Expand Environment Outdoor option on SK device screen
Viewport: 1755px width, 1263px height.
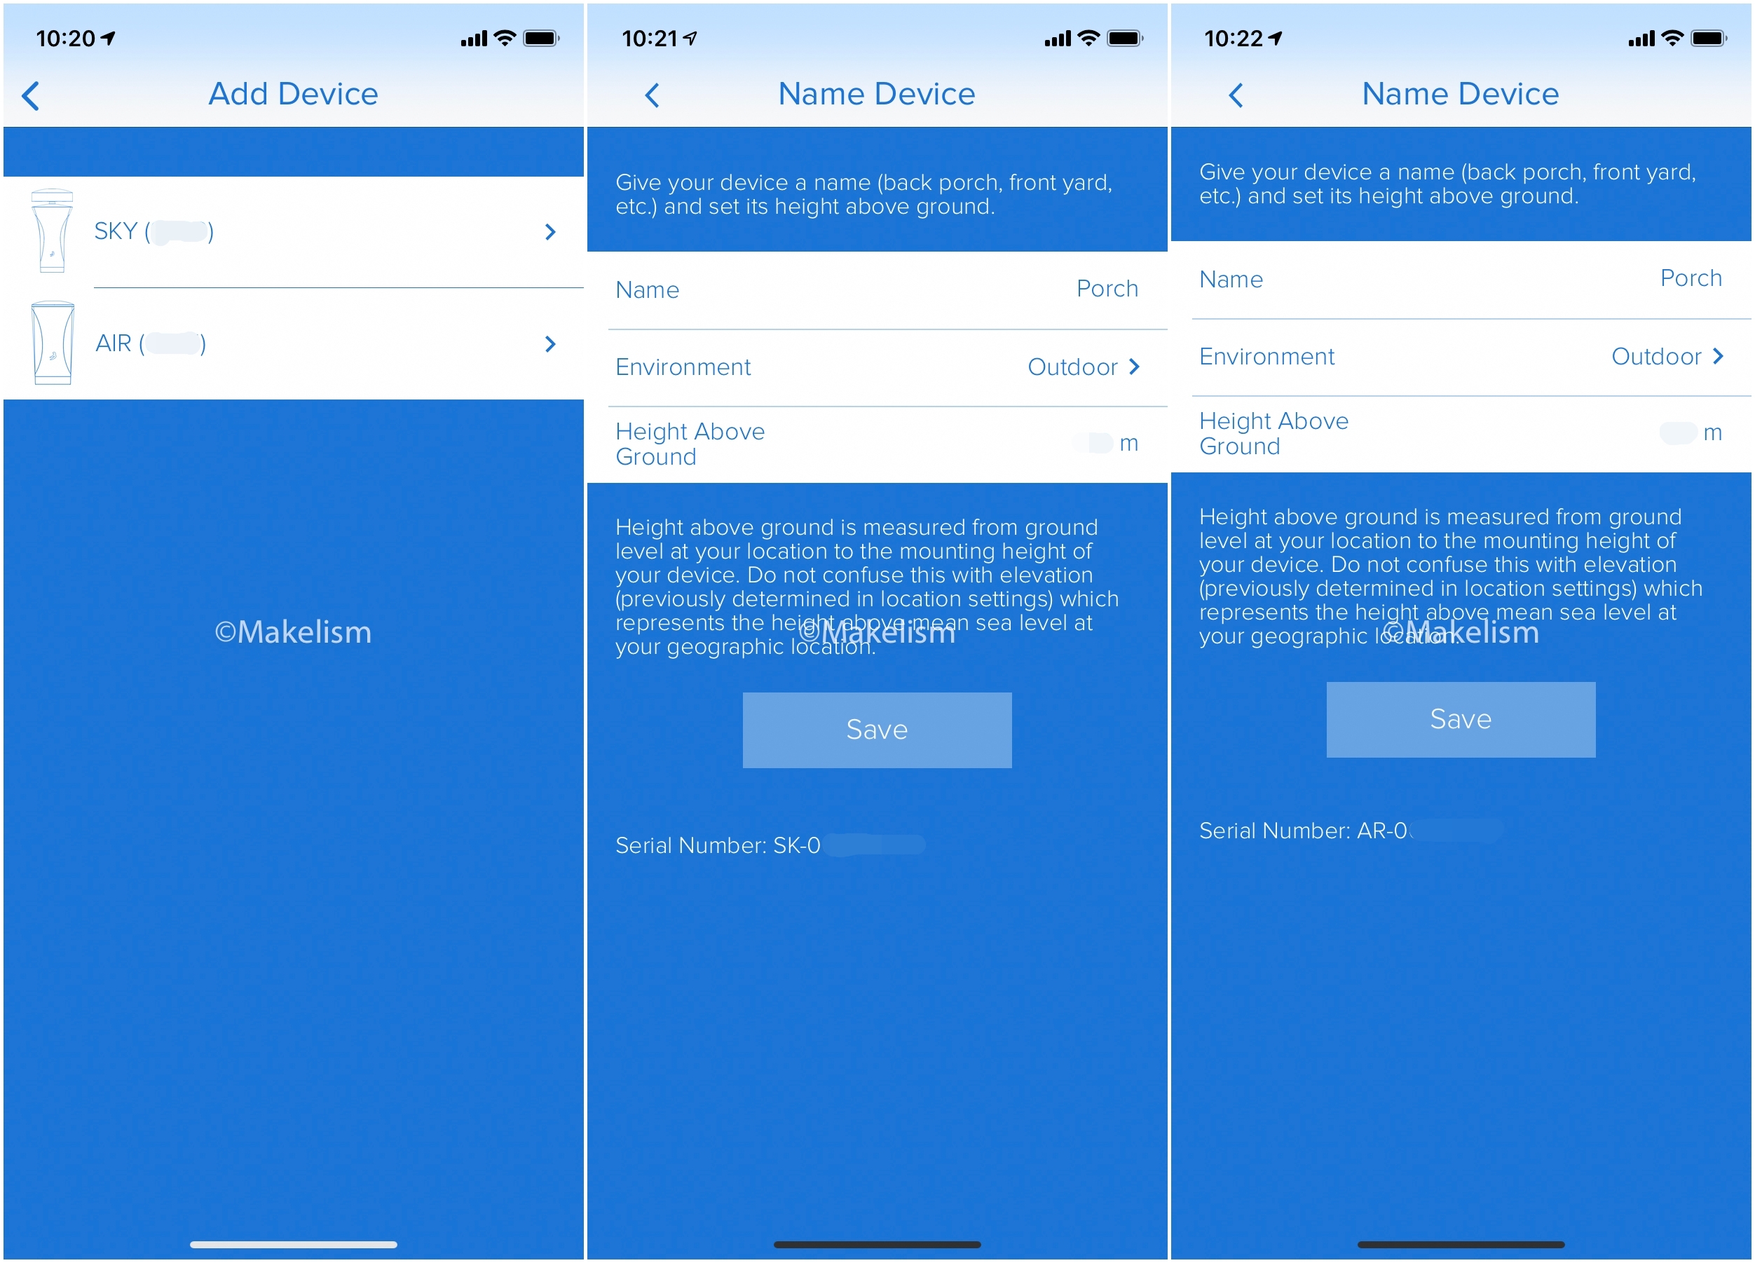[1084, 367]
